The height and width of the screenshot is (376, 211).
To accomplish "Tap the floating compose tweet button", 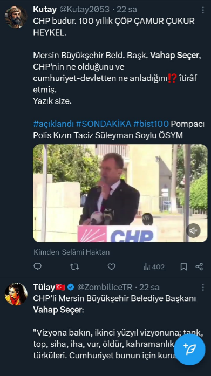I will (189, 350).
